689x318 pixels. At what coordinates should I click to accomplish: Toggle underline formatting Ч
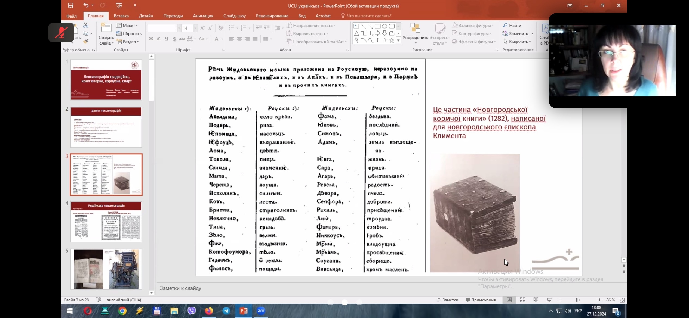pos(166,39)
